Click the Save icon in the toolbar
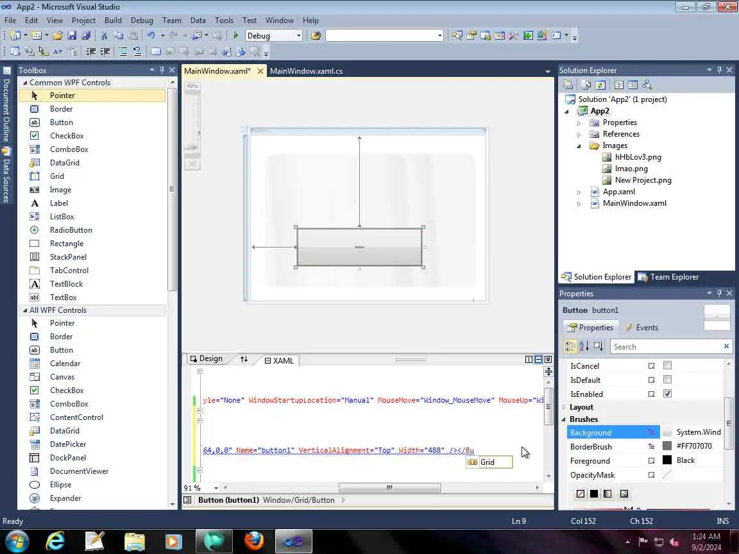The width and height of the screenshot is (739, 554). pyautogui.click(x=72, y=35)
